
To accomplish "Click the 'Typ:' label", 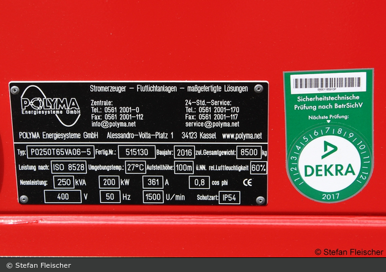I will pyautogui.click(x=21, y=153).
